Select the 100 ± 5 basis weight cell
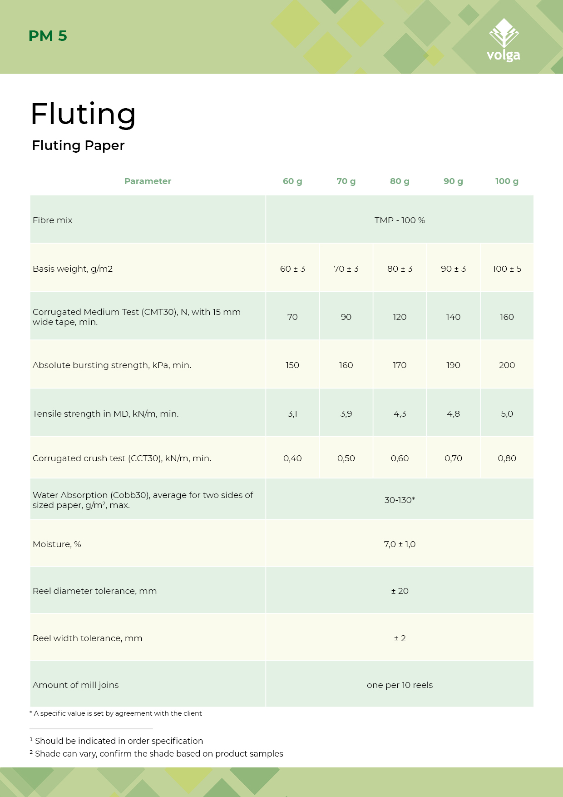563x797 pixels. 507,269
